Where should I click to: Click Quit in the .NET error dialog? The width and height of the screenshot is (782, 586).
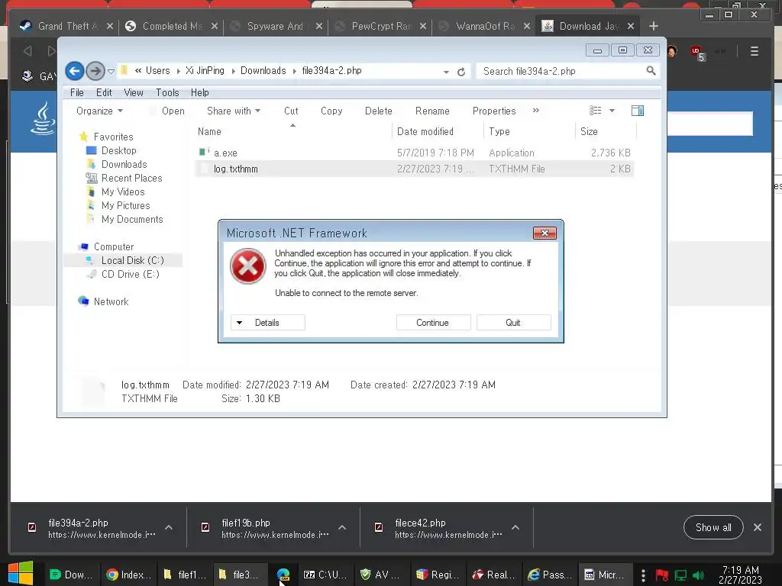point(513,323)
